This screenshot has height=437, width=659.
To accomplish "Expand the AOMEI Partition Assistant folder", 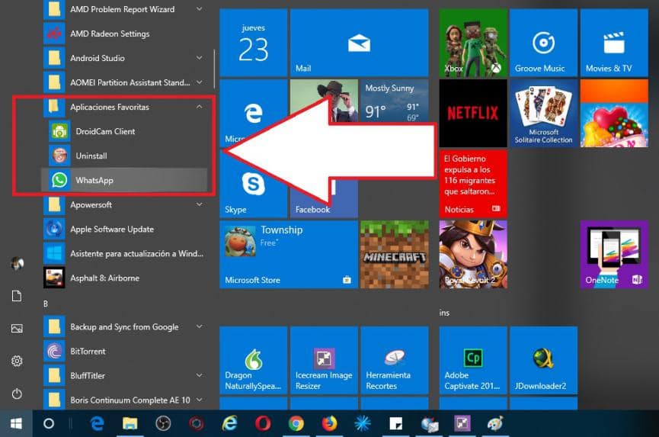I will point(199,82).
